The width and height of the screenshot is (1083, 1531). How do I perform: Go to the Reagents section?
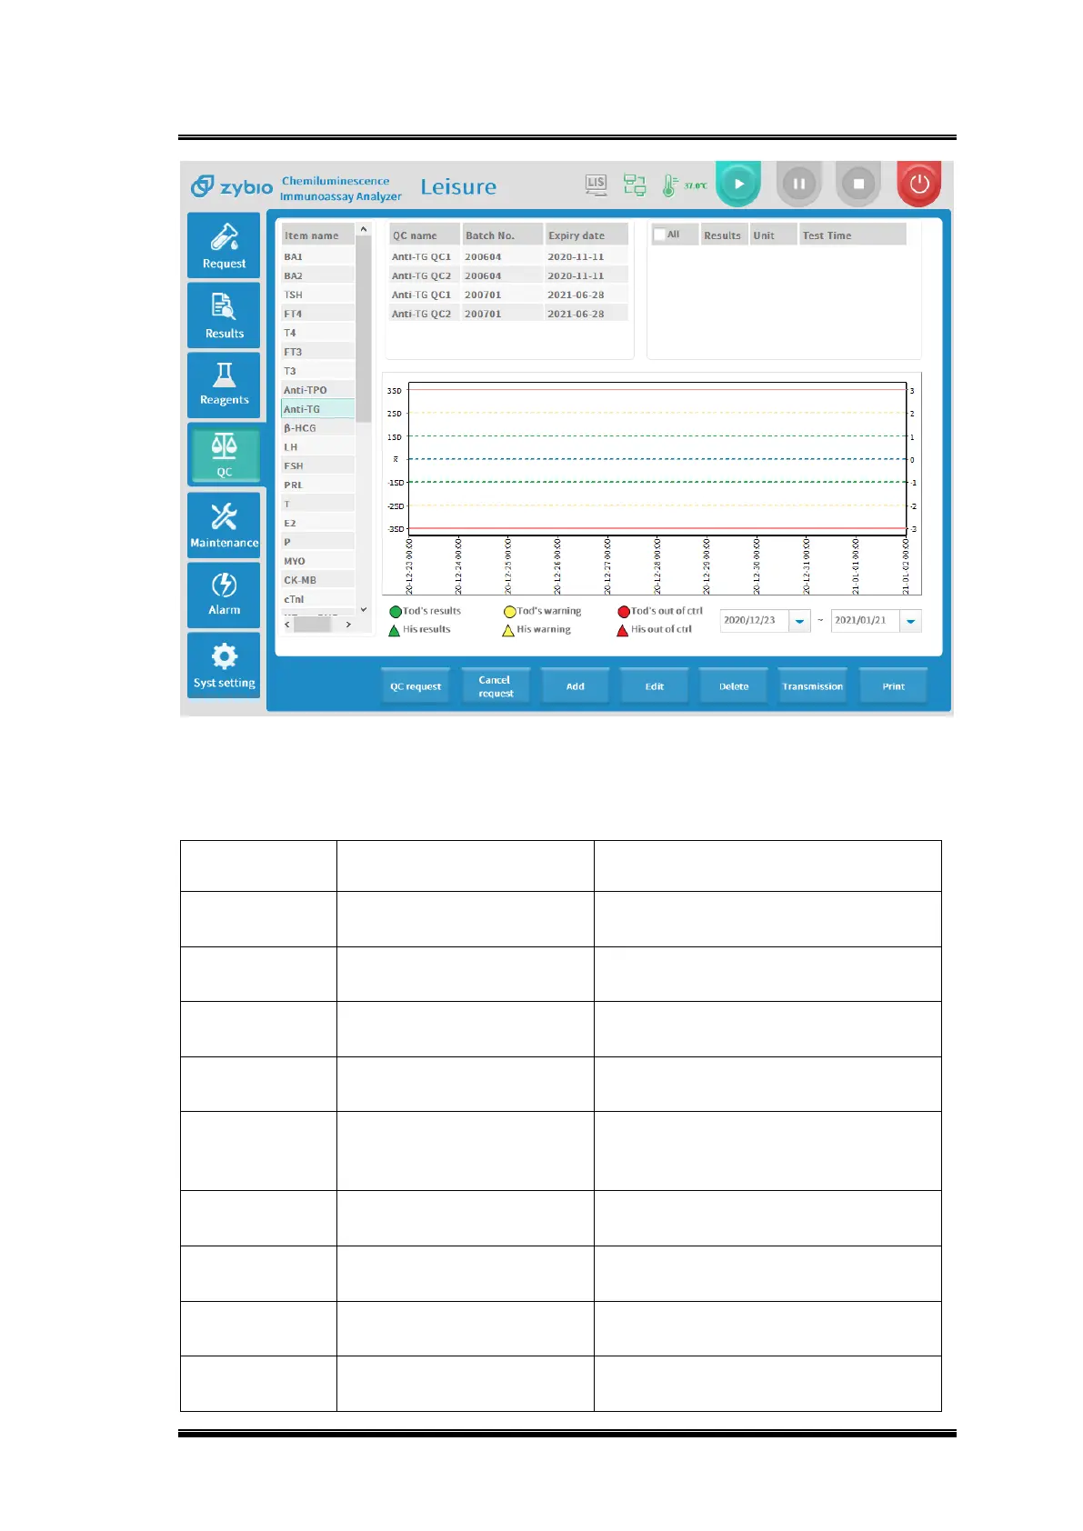(x=224, y=385)
